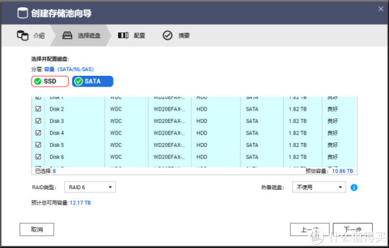Click HDD type in Disk 4 row
Screen dimensions: 389x248
coord(202,133)
